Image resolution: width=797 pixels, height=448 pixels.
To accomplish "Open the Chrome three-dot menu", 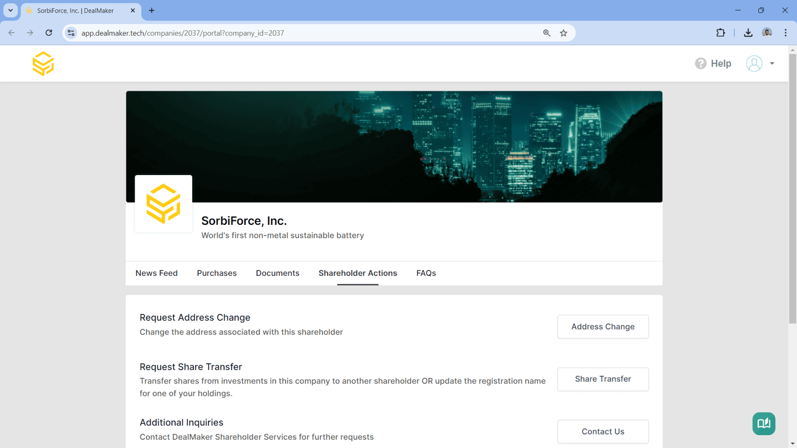I will point(786,33).
